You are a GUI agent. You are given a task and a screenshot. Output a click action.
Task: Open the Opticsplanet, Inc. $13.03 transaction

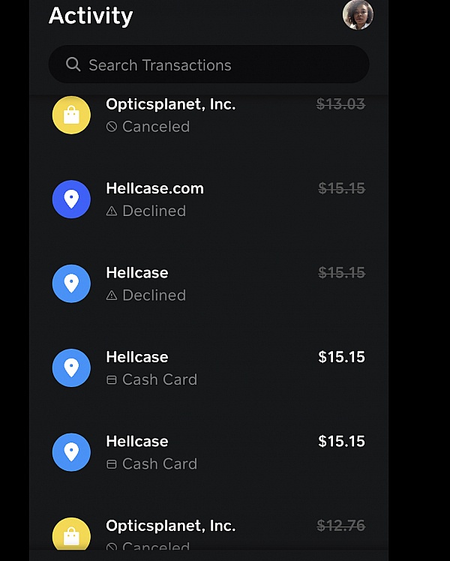171,105
